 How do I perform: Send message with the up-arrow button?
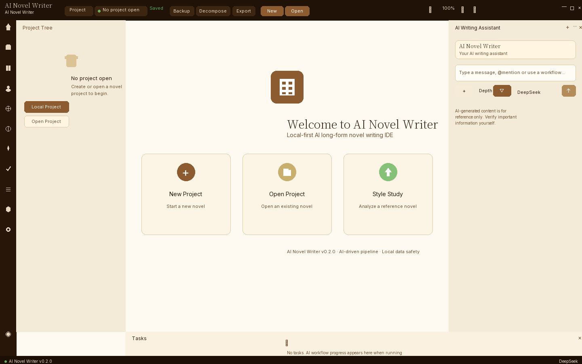pos(569,91)
